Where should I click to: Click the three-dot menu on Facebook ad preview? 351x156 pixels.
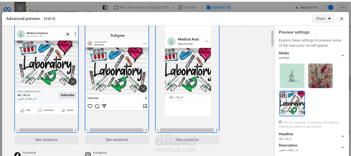click(x=75, y=34)
